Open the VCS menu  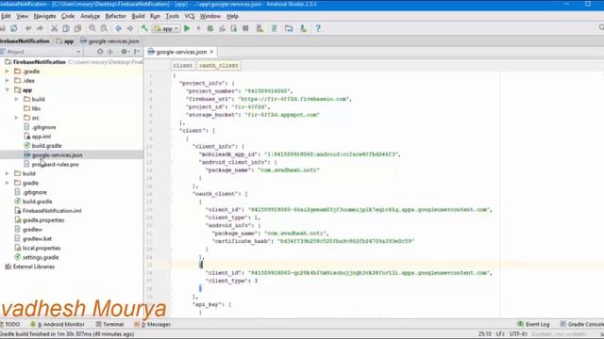pos(189,16)
